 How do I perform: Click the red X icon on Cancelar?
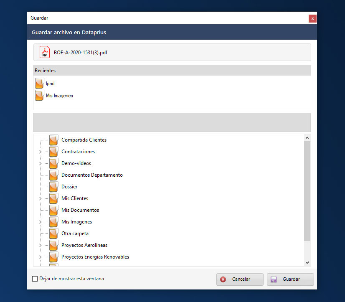[223, 279]
